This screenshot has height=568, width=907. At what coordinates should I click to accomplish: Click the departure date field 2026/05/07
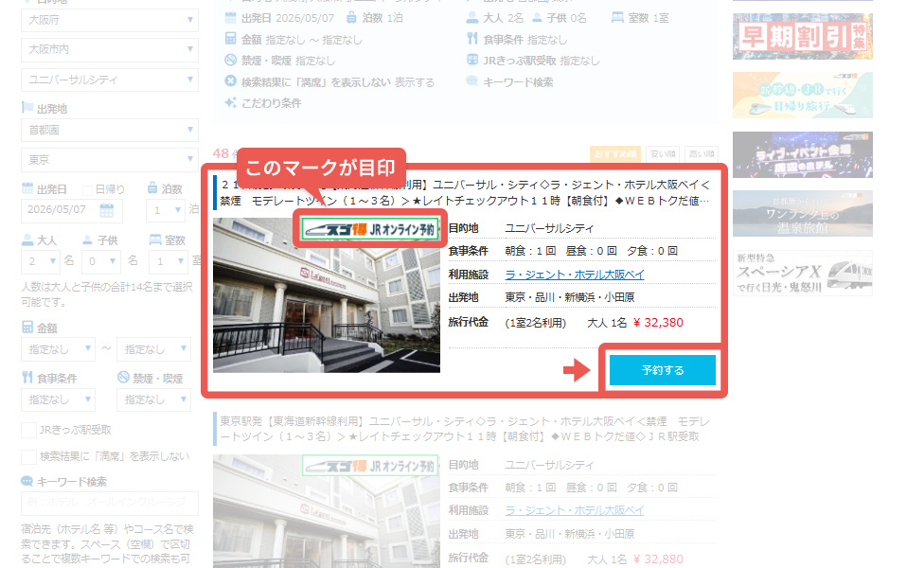72,210
